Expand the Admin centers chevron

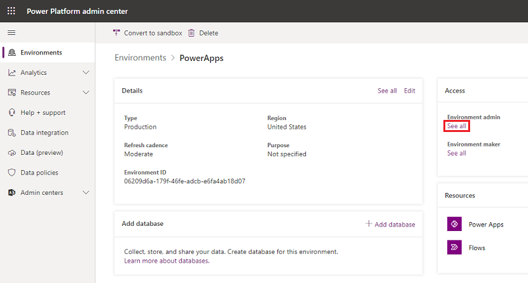click(86, 193)
